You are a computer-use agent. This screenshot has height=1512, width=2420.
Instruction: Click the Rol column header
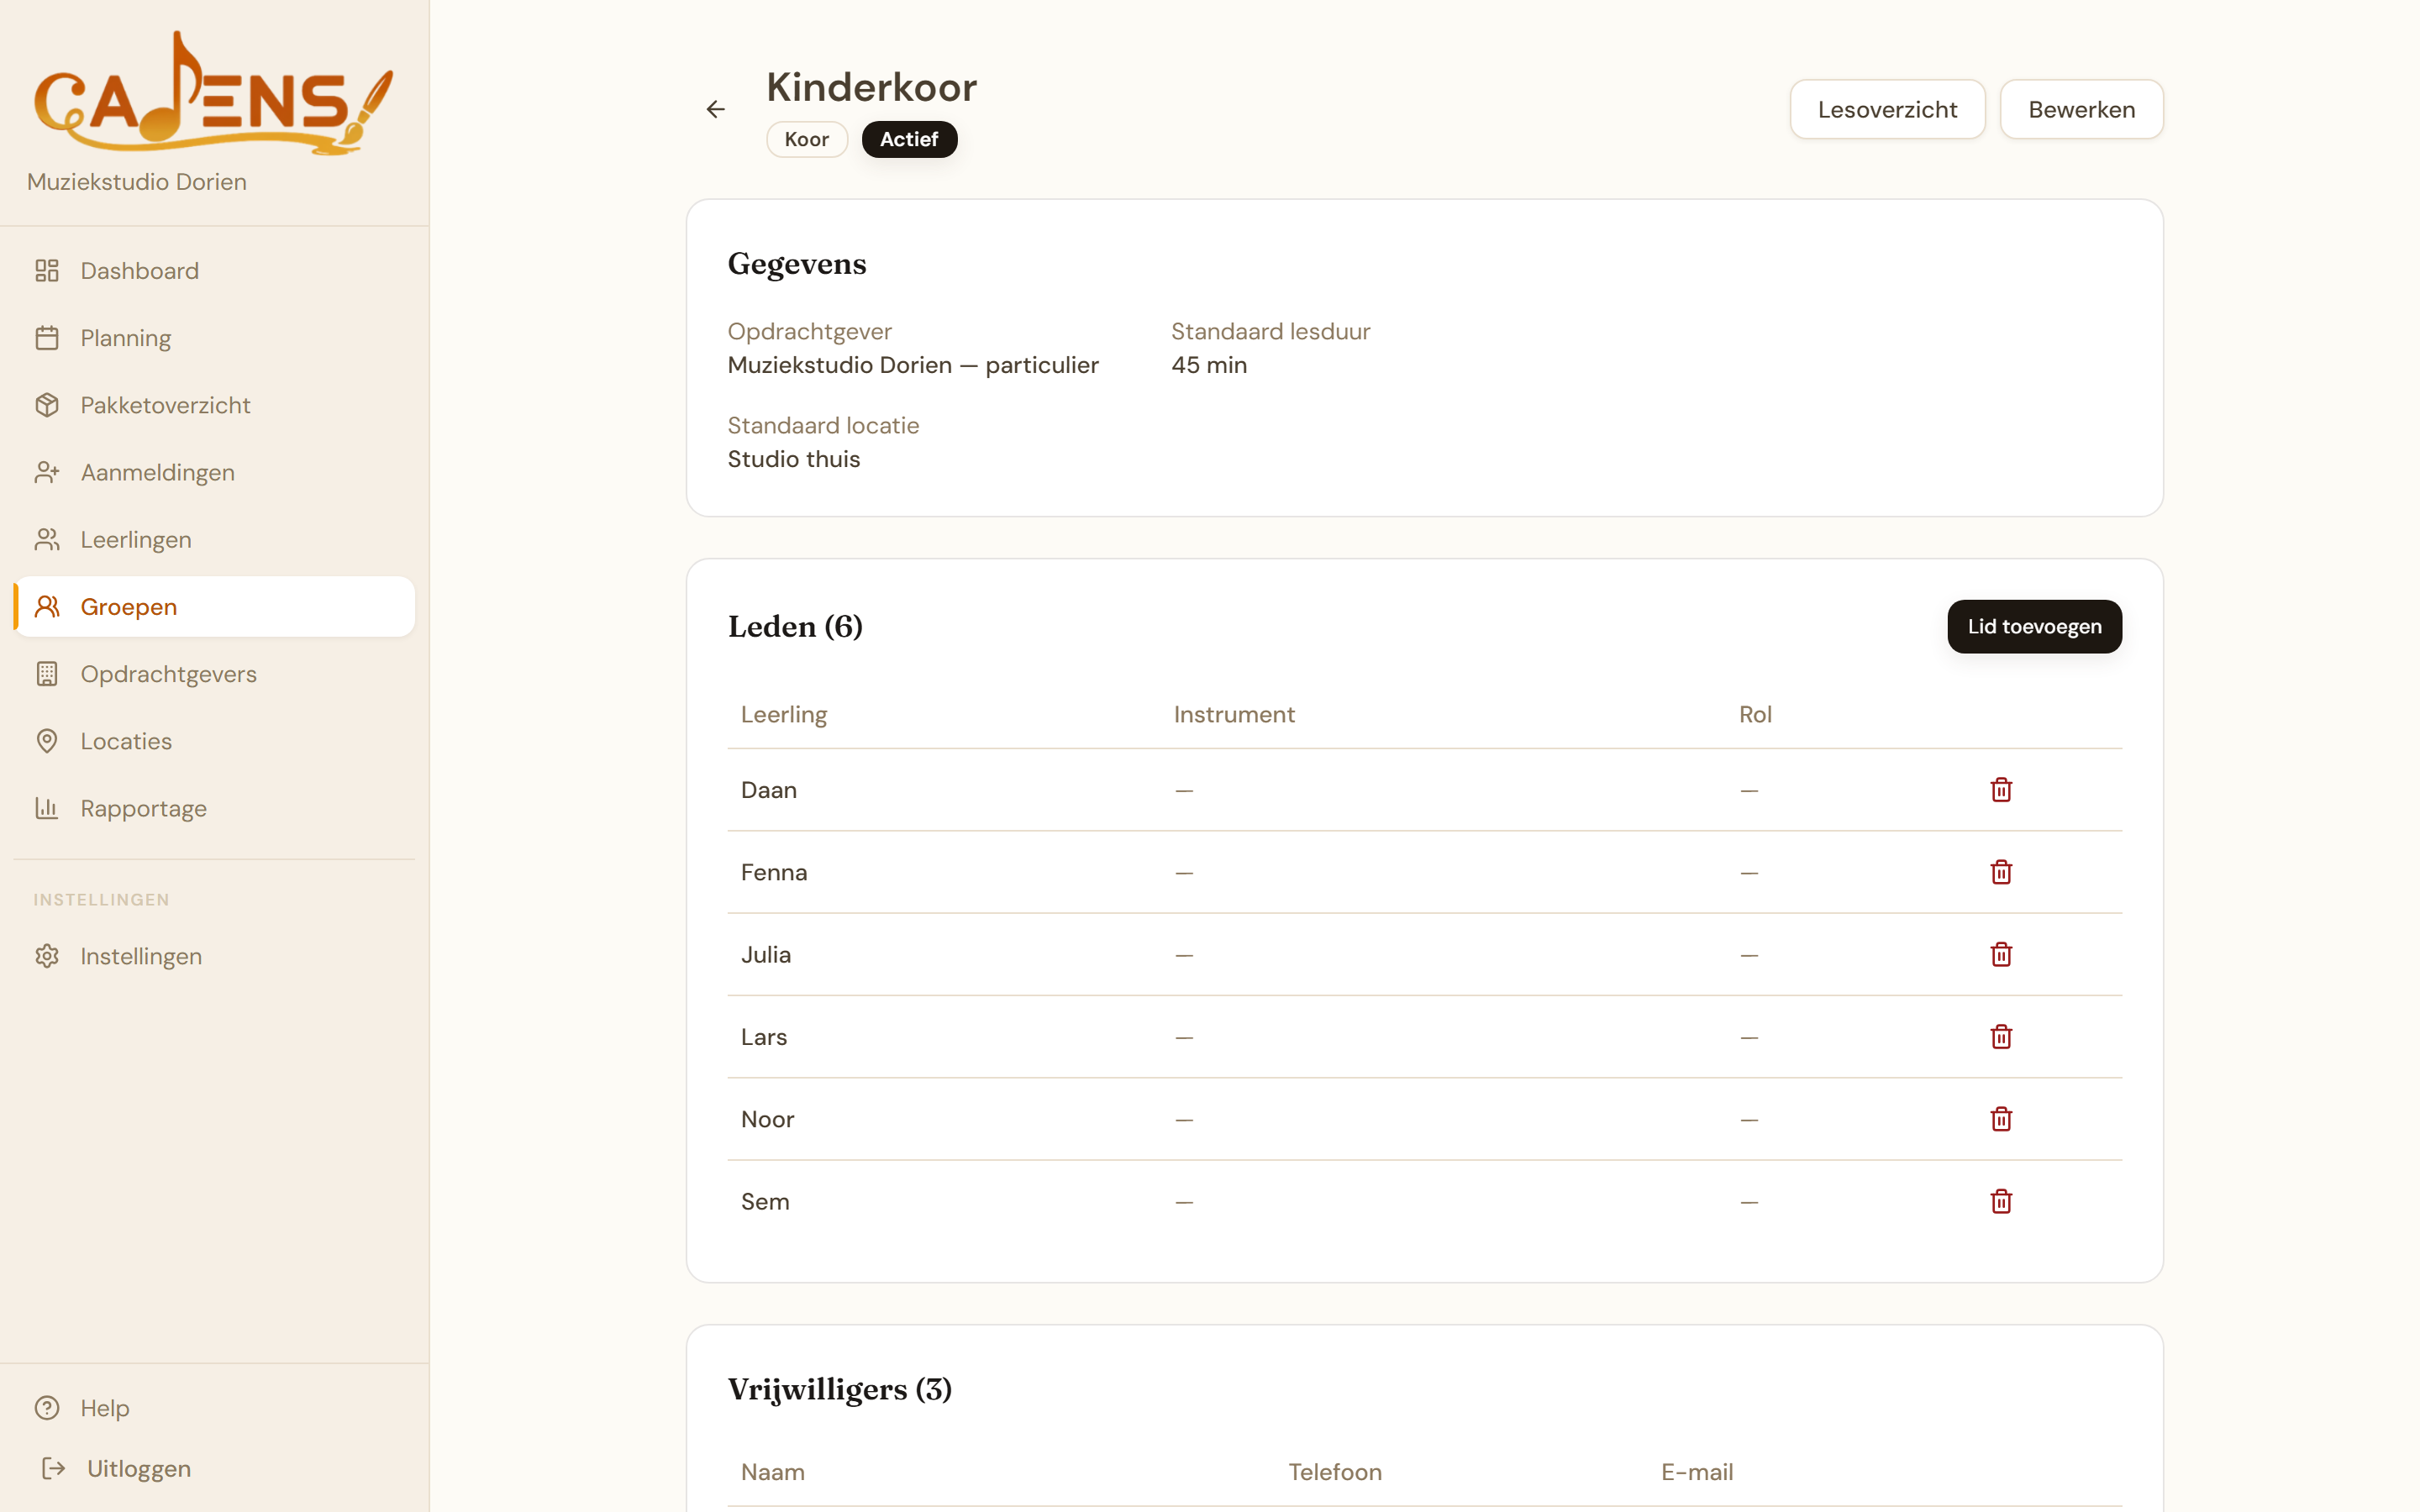tap(1755, 715)
